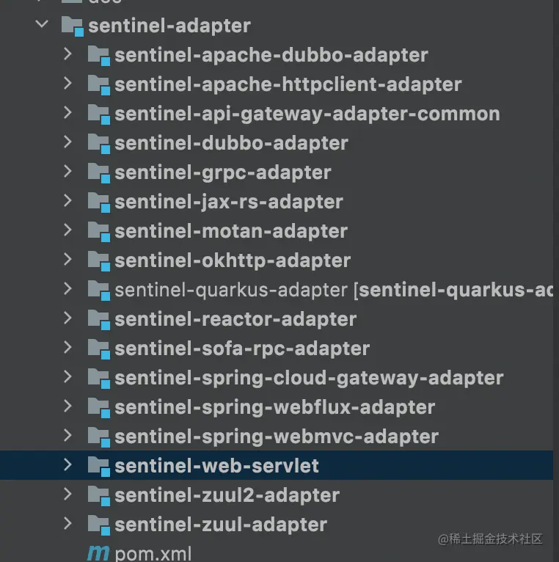Screen dimensions: 559x562
Task: Click the sentinel-adapter module folder icon
Action: coord(73,26)
